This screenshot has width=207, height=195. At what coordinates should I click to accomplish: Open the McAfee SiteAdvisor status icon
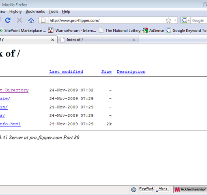(x=190, y=189)
